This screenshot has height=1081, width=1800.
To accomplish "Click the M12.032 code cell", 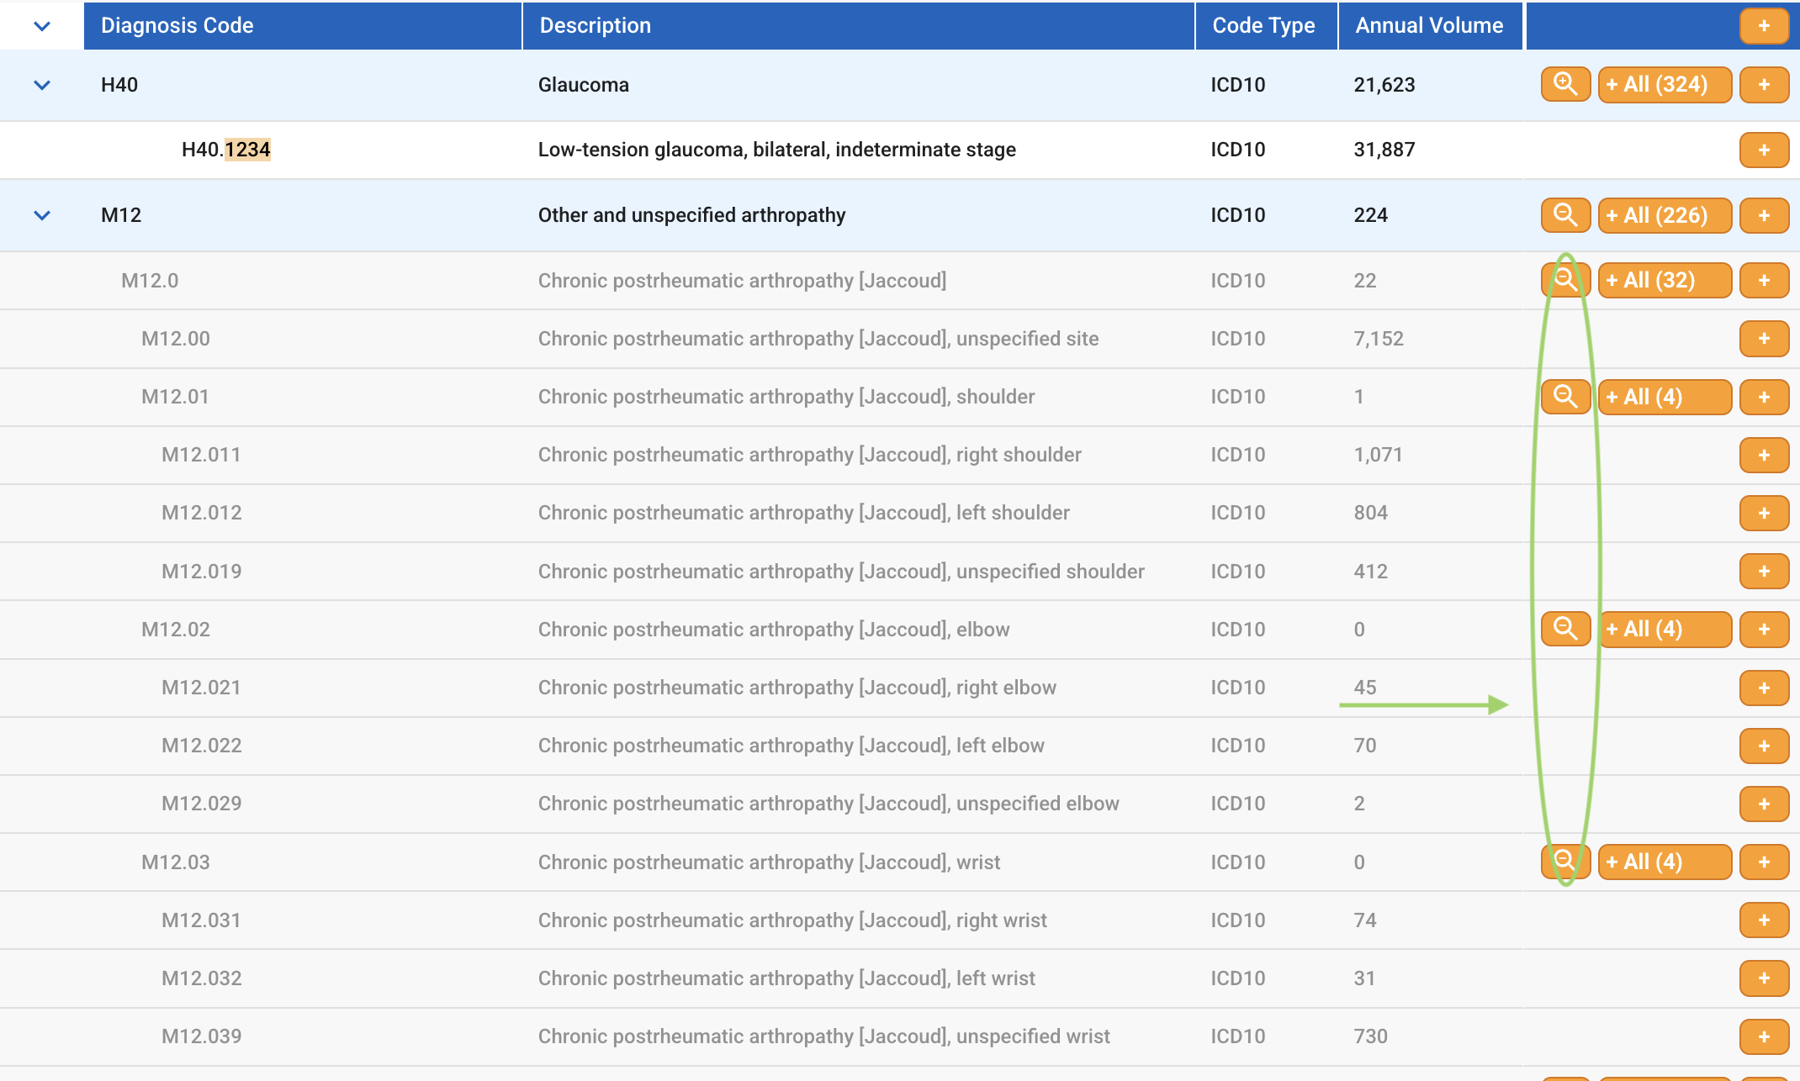I will pyautogui.click(x=202, y=978).
